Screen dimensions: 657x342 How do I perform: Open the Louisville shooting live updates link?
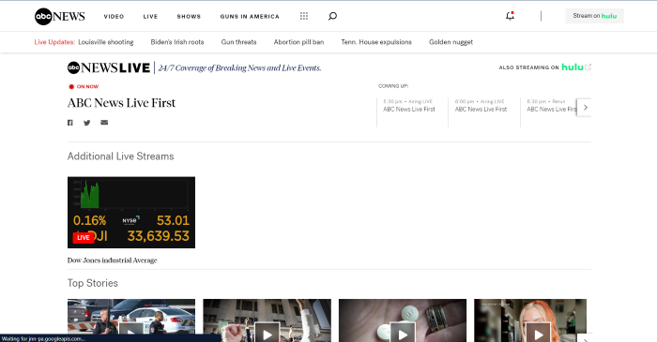pyautogui.click(x=106, y=42)
